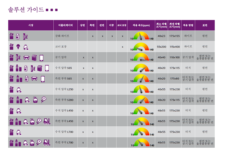
Task: Select the 상면 x mark in 공기 압착 row
Action: pyautogui.click(x=83, y=57)
